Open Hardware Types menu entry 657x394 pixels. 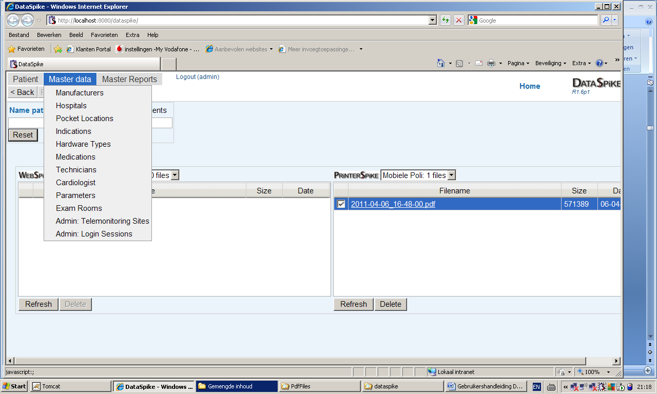pyautogui.click(x=83, y=144)
